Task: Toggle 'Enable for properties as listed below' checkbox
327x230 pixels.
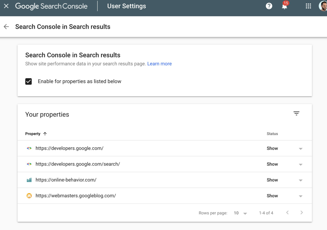Action: [x=28, y=81]
